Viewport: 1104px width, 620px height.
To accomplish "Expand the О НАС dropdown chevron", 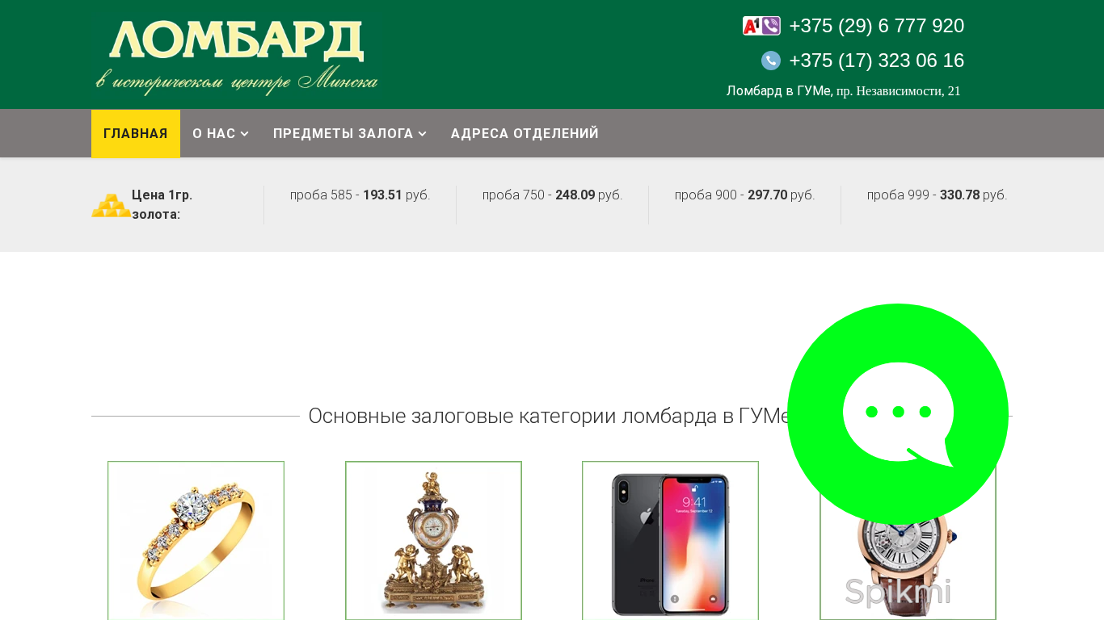I will click(x=245, y=134).
